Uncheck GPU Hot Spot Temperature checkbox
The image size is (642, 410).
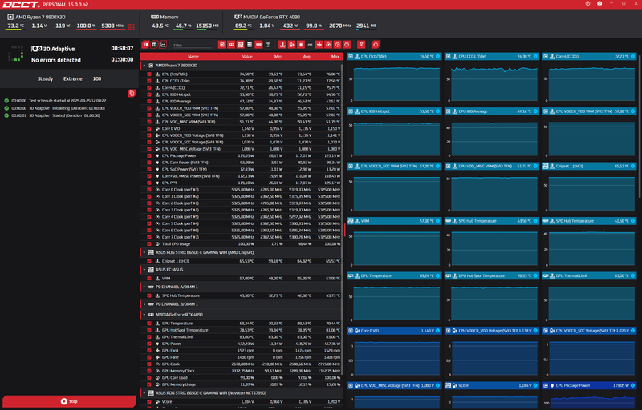(149, 330)
